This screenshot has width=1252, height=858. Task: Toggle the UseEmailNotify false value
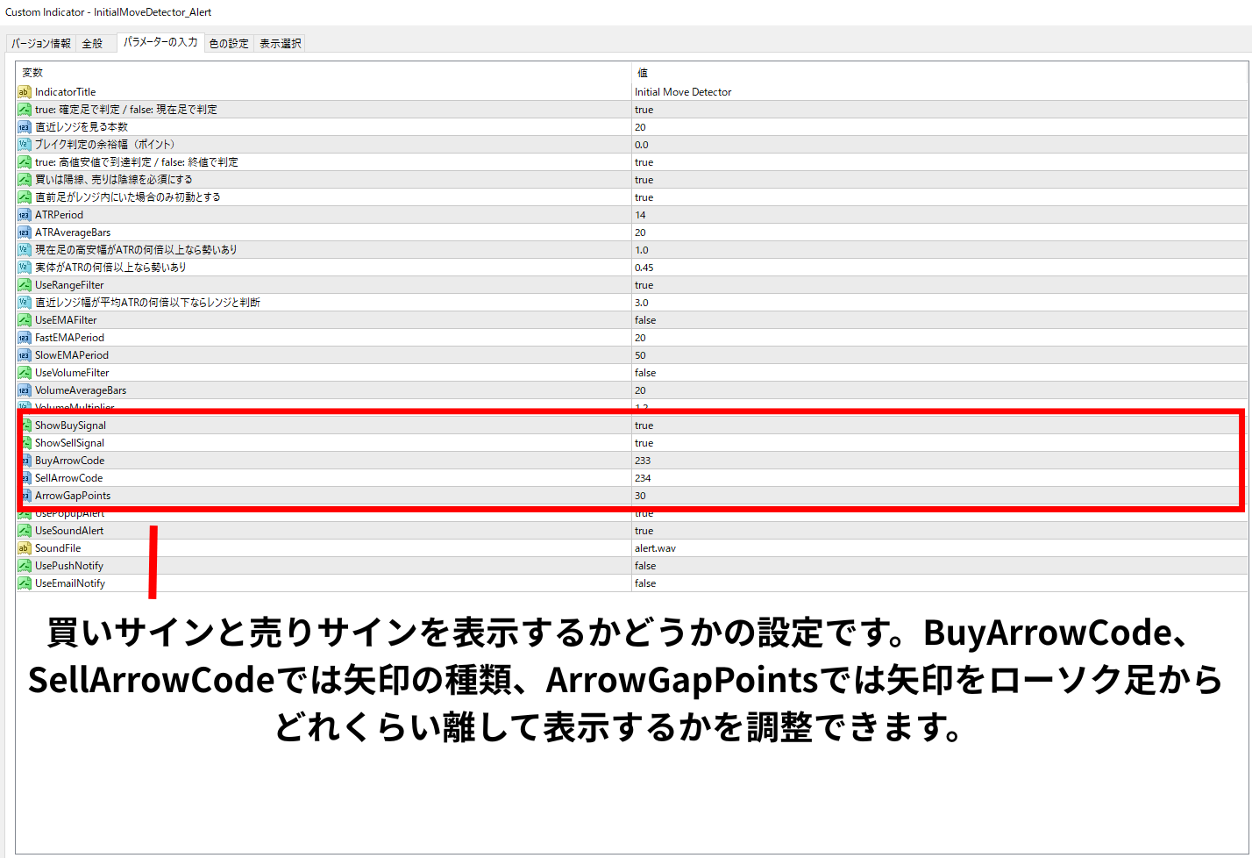[645, 583]
